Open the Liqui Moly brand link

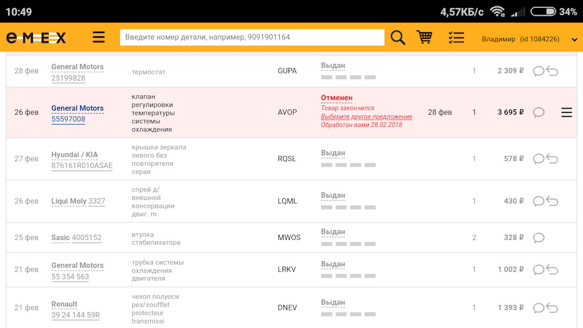[x=69, y=201]
